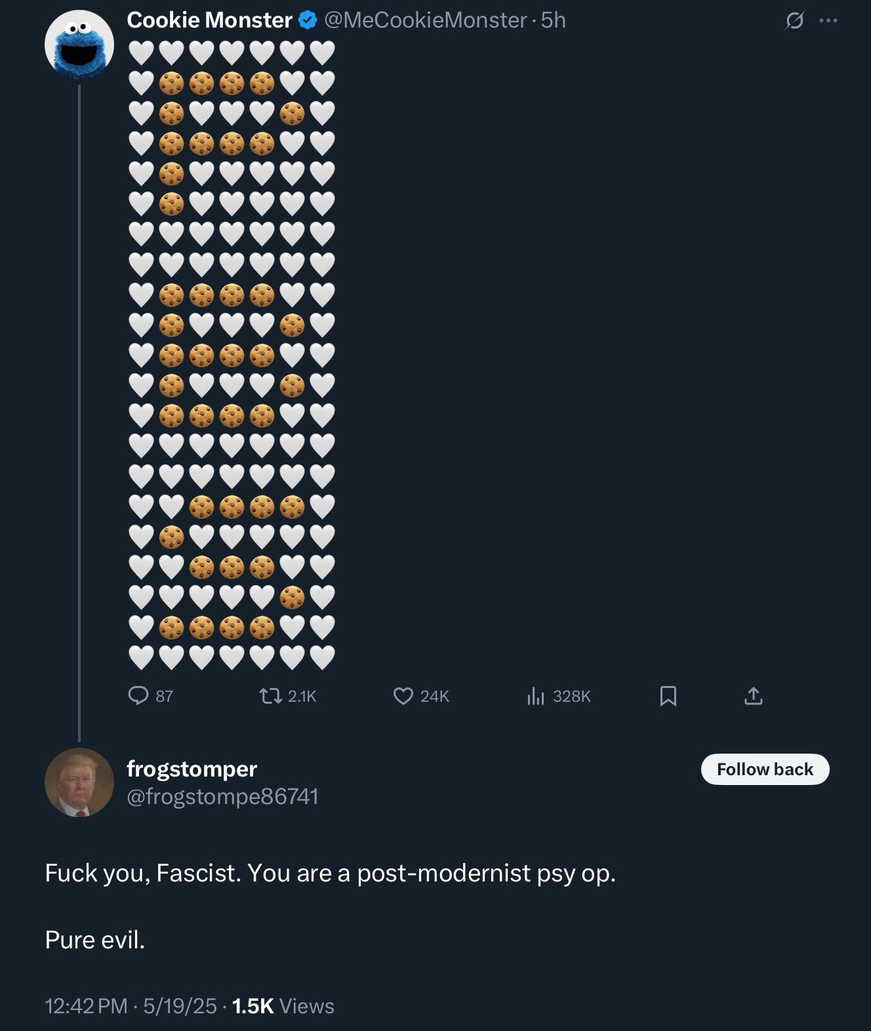Open the view analytics bar icon

point(536,695)
